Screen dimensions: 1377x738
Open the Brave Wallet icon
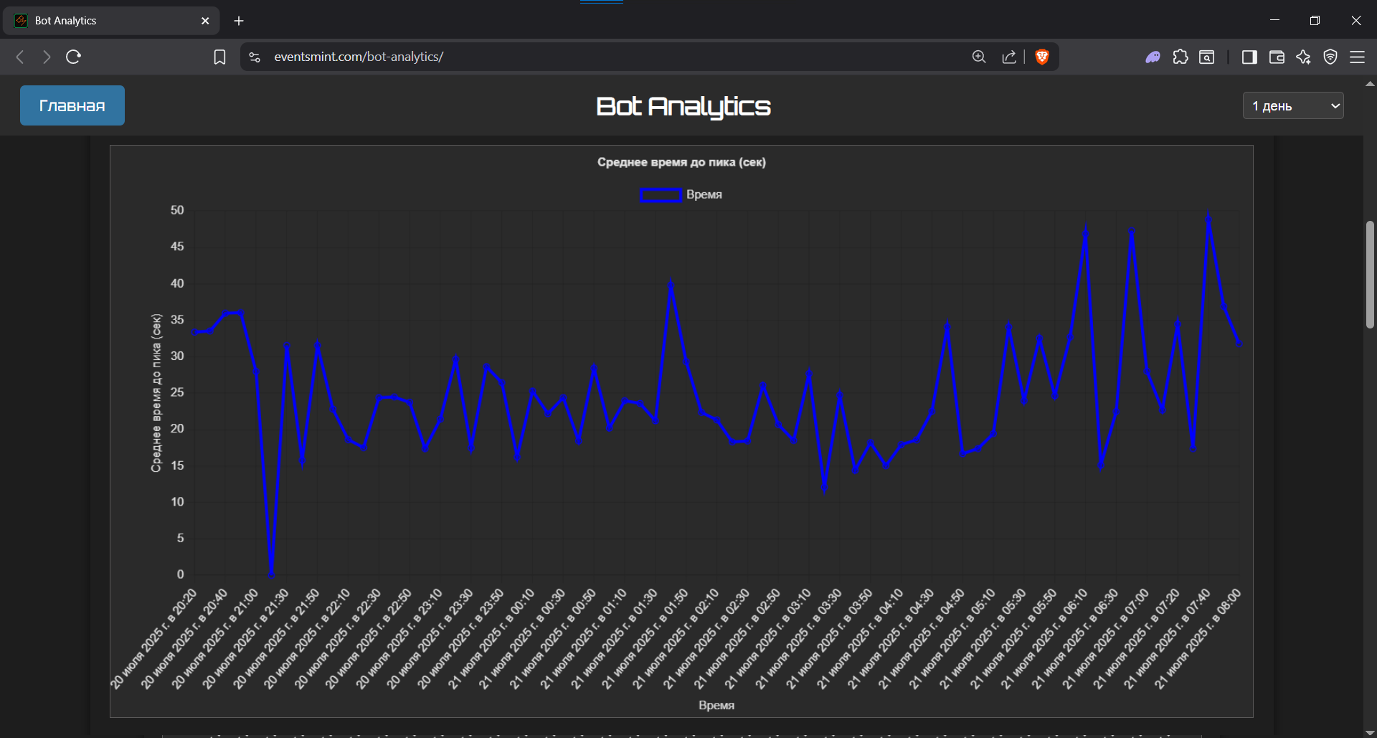1277,57
